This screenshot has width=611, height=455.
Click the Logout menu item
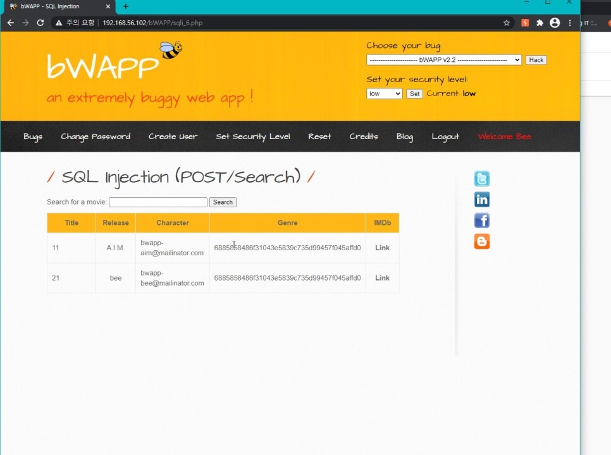pyautogui.click(x=445, y=136)
